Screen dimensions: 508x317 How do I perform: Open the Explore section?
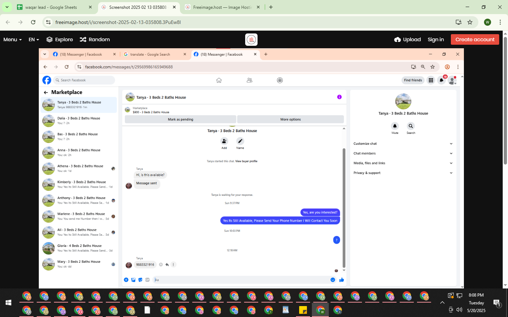tap(60, 39)
